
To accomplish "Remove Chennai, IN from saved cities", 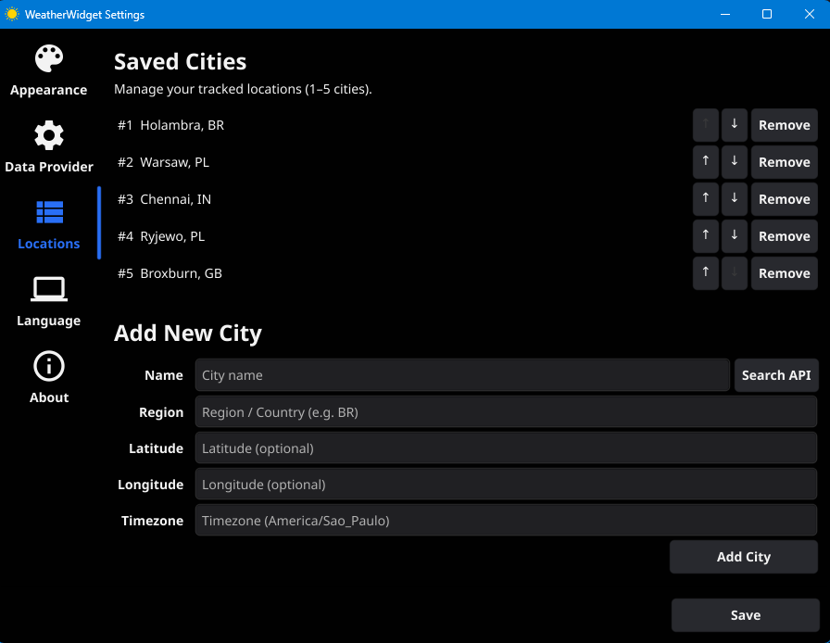I will coord(784,199).
